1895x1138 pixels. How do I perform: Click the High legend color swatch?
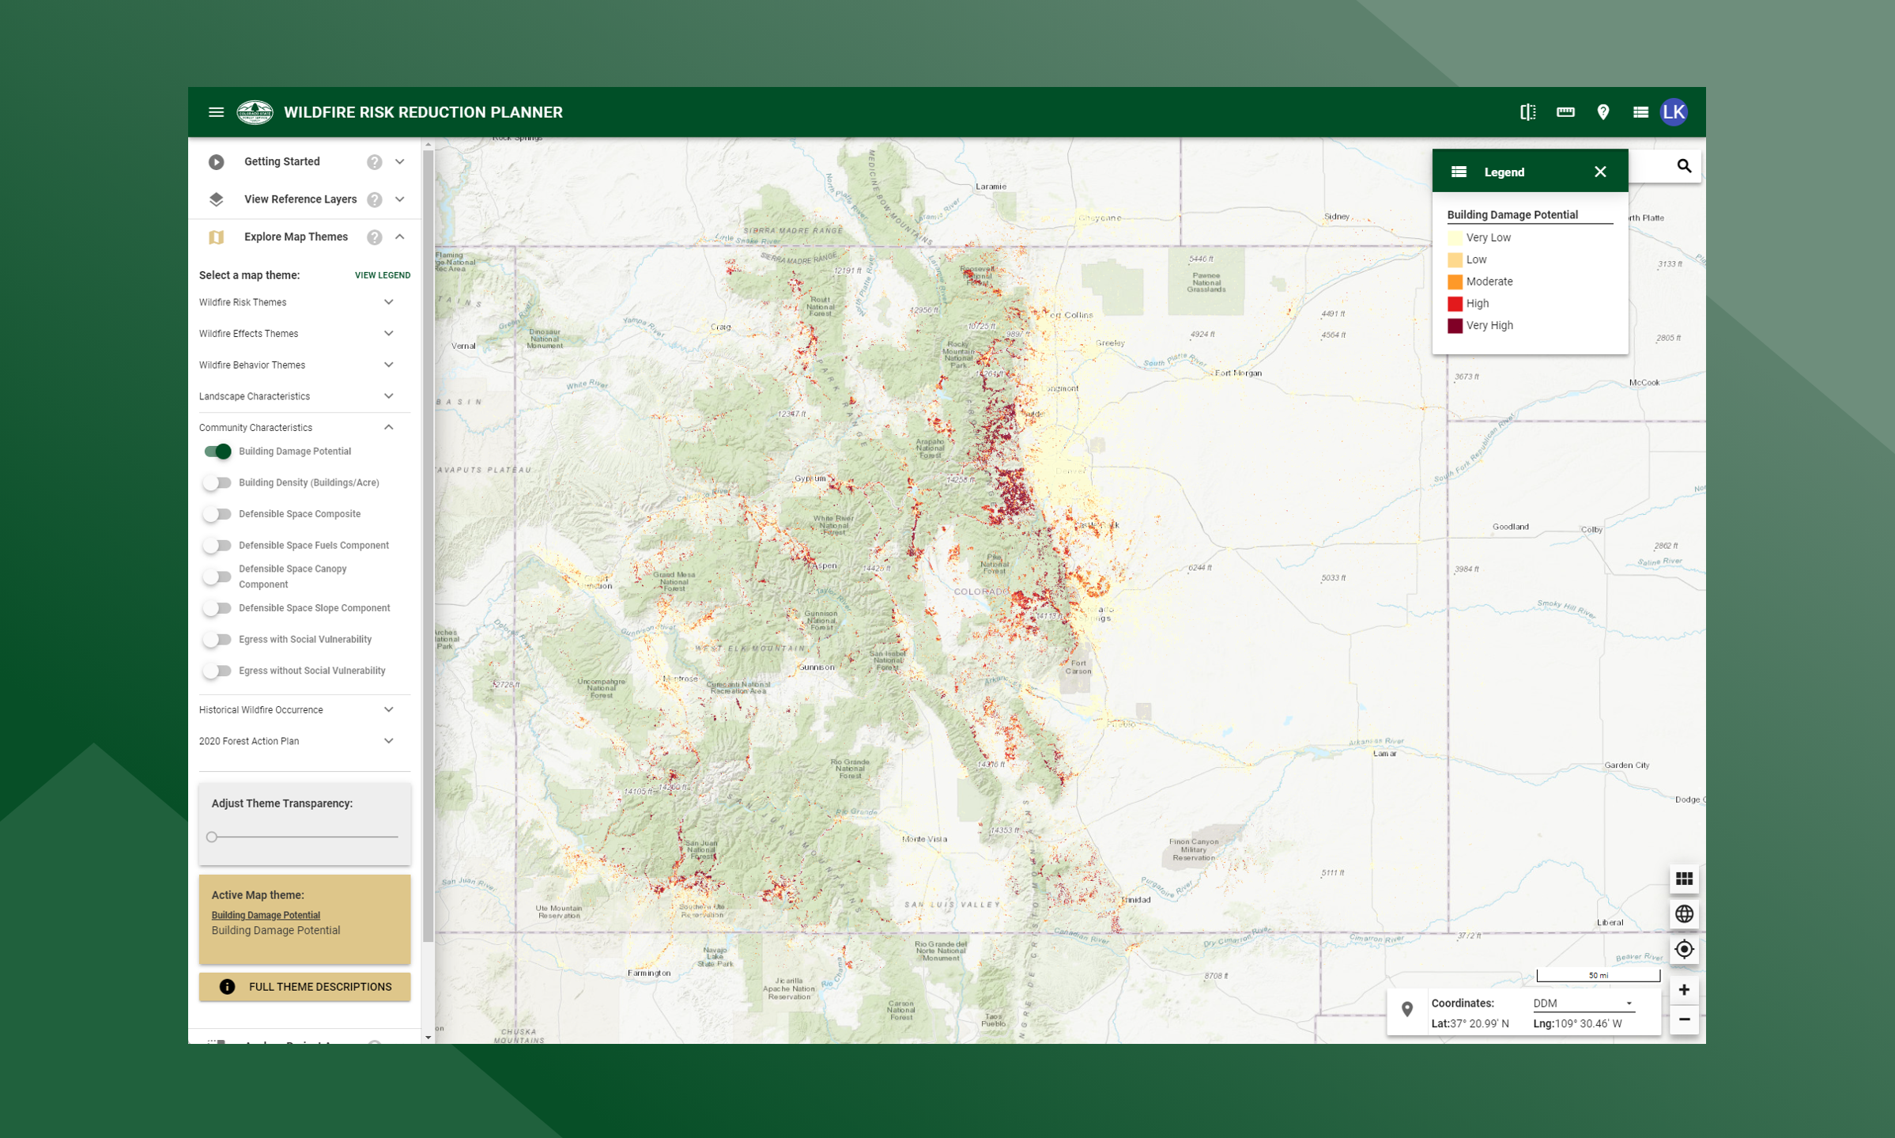(1455, 304)
